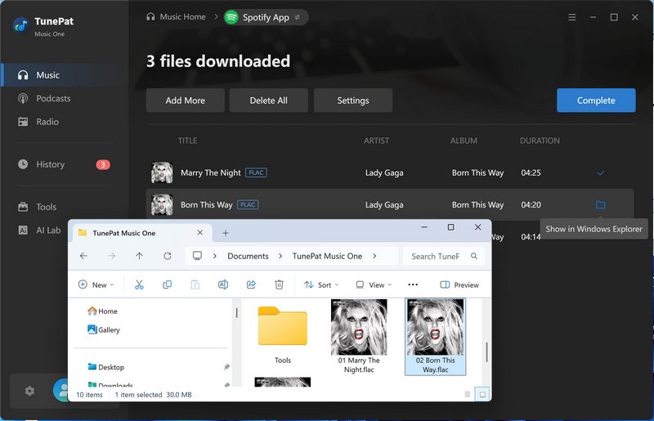Add a new Explorer tab

point(226,233)
